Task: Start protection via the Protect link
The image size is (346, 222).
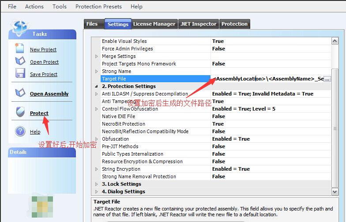Action: 39,113
